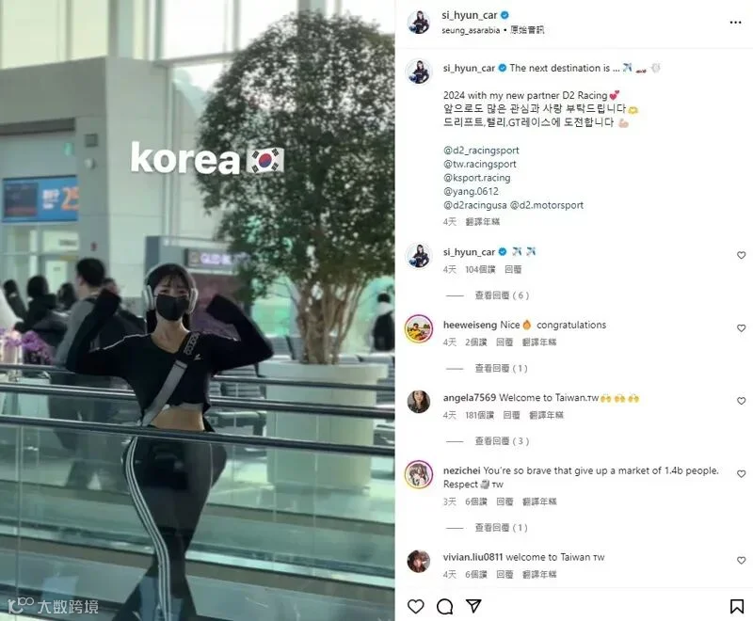
Task: Open the seung_asarabia original audio link
Action: (x=492, y=30)
